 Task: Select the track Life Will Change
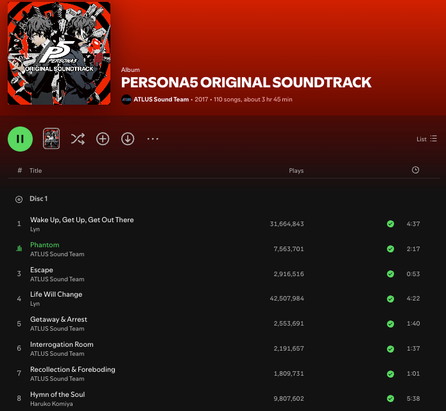pos(56,294)
